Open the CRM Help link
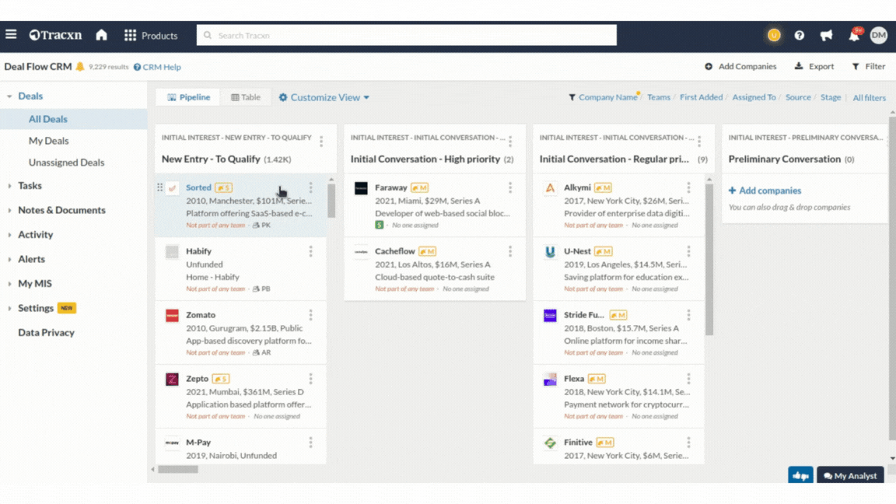896x504 pixels. click(x=157, y=67)
